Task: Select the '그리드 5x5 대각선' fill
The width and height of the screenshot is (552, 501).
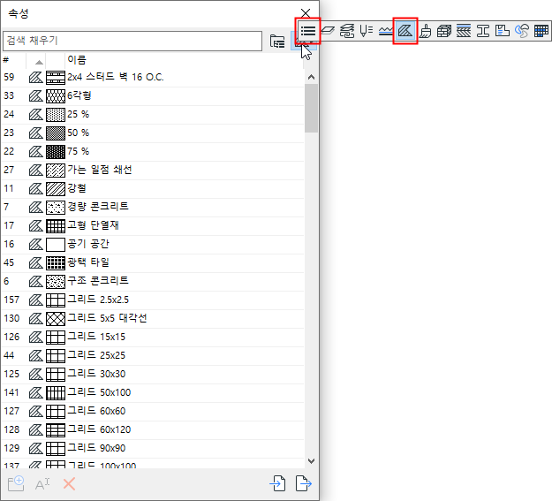Action: [153, 318]
